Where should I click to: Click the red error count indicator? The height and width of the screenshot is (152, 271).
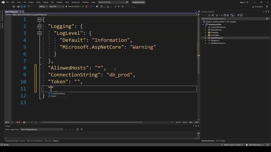[18, 122]
